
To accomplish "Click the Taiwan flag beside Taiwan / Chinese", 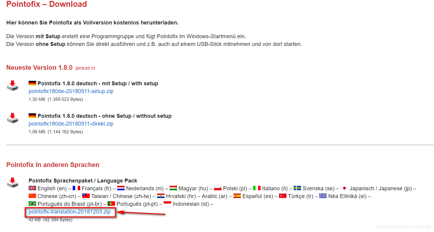I will 86,196.
